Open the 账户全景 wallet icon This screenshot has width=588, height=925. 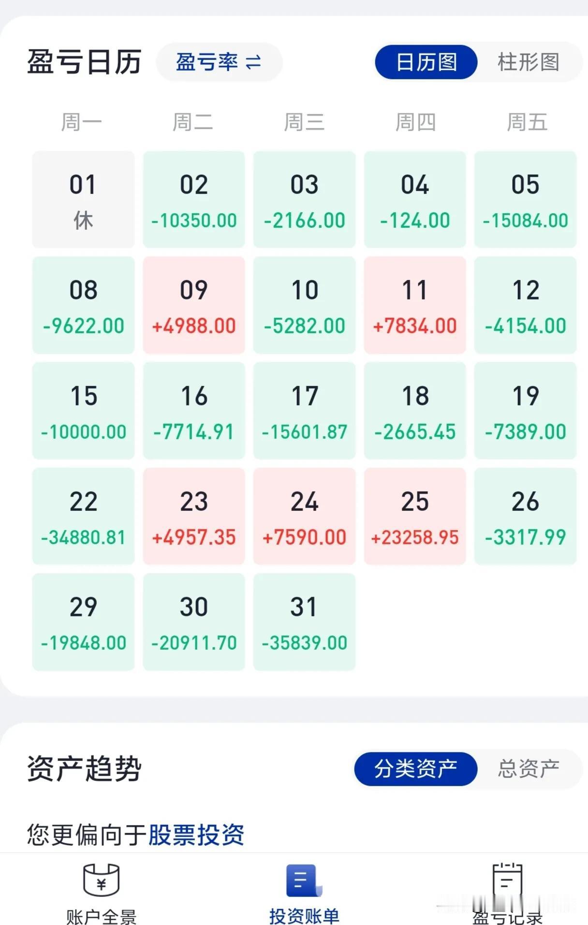click(101, 879)
